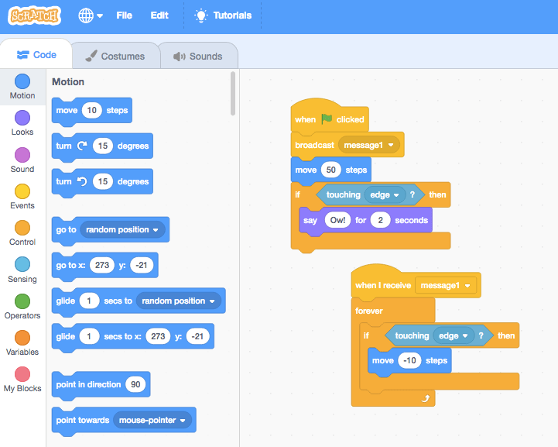Select the Sensing category circle
558x447 pixels.
(22, 264)
